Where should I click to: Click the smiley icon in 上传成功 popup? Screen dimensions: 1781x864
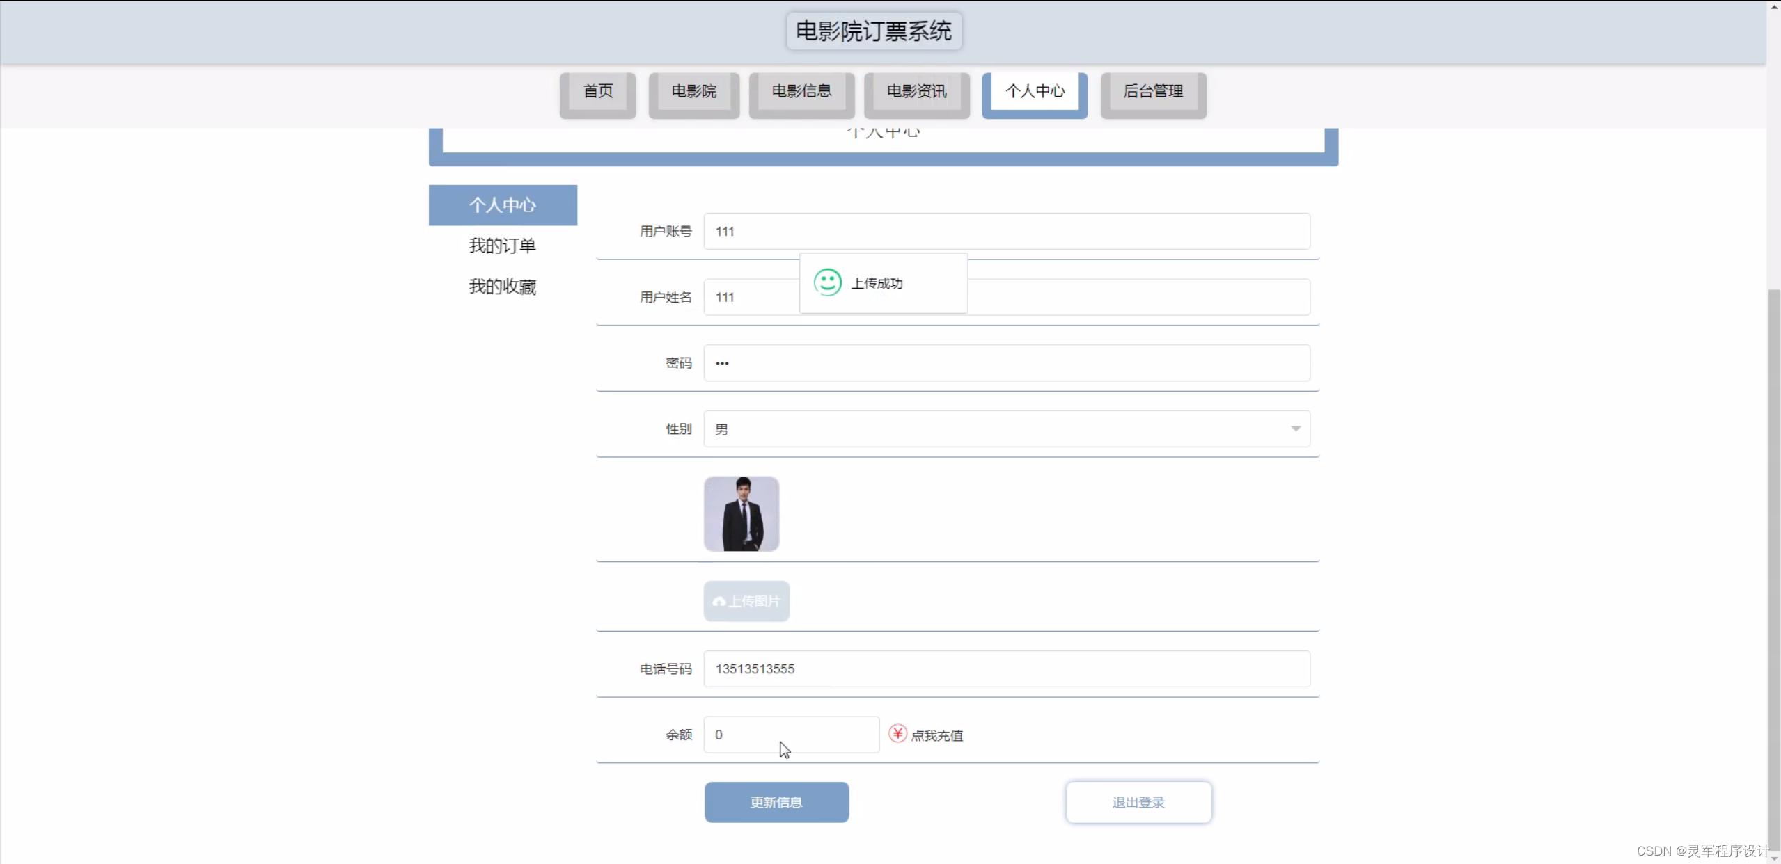[x=827, y=282]
